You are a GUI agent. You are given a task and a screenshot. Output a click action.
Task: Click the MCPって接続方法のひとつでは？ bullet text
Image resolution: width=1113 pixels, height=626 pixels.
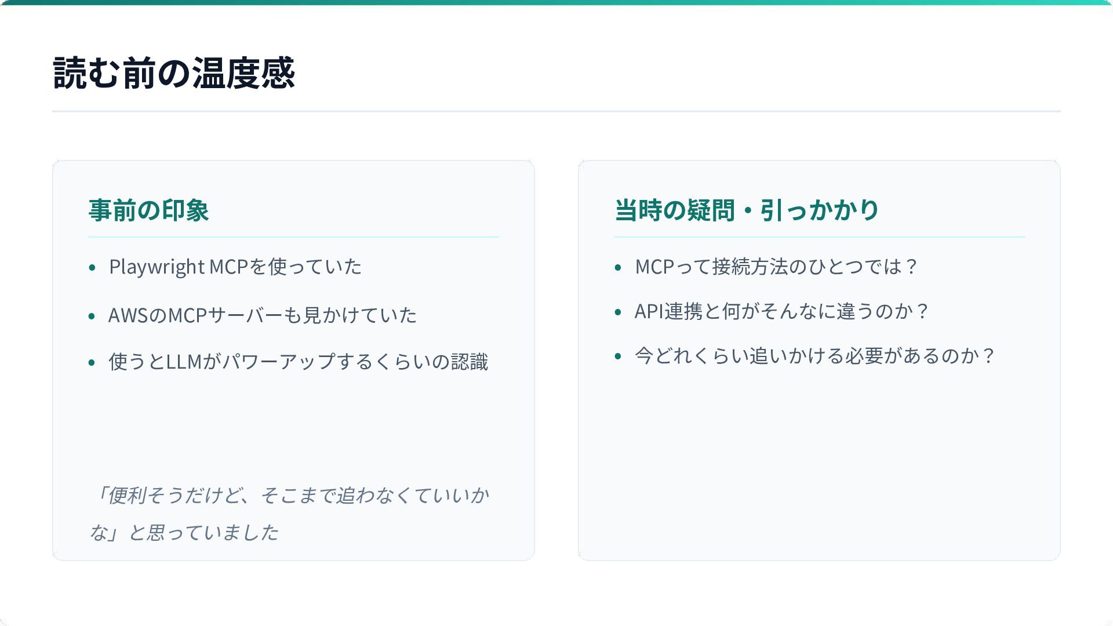coord(776,267)
